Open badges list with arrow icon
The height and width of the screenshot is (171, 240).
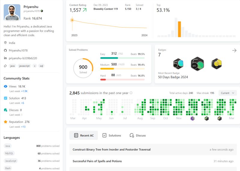tap(234, 50)
